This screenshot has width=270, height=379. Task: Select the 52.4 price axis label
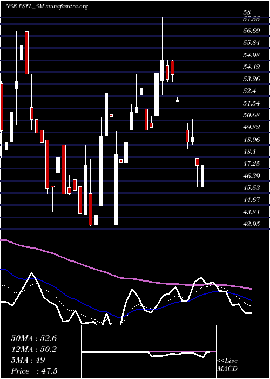[x=249, y=91]
